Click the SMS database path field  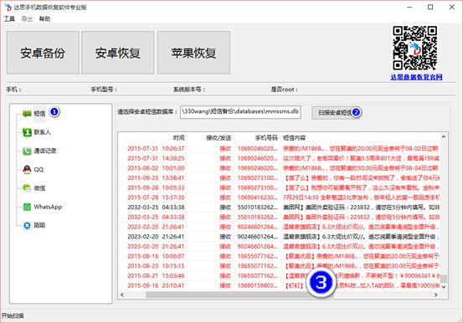[240, 112]
